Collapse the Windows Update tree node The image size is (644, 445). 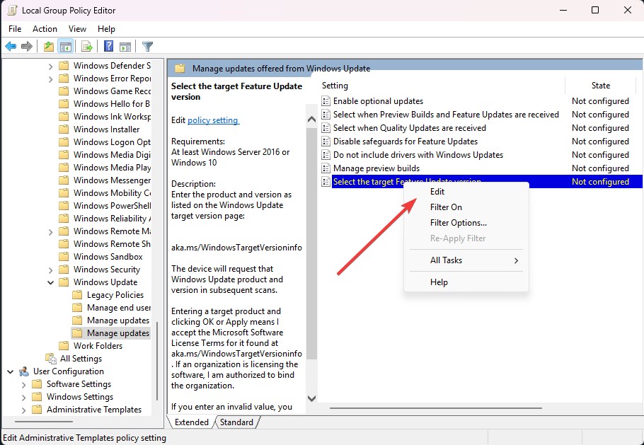click(x=50, y=282)
